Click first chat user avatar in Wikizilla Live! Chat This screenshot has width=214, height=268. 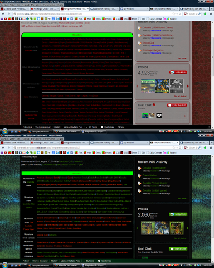click(x=145, y=116)
